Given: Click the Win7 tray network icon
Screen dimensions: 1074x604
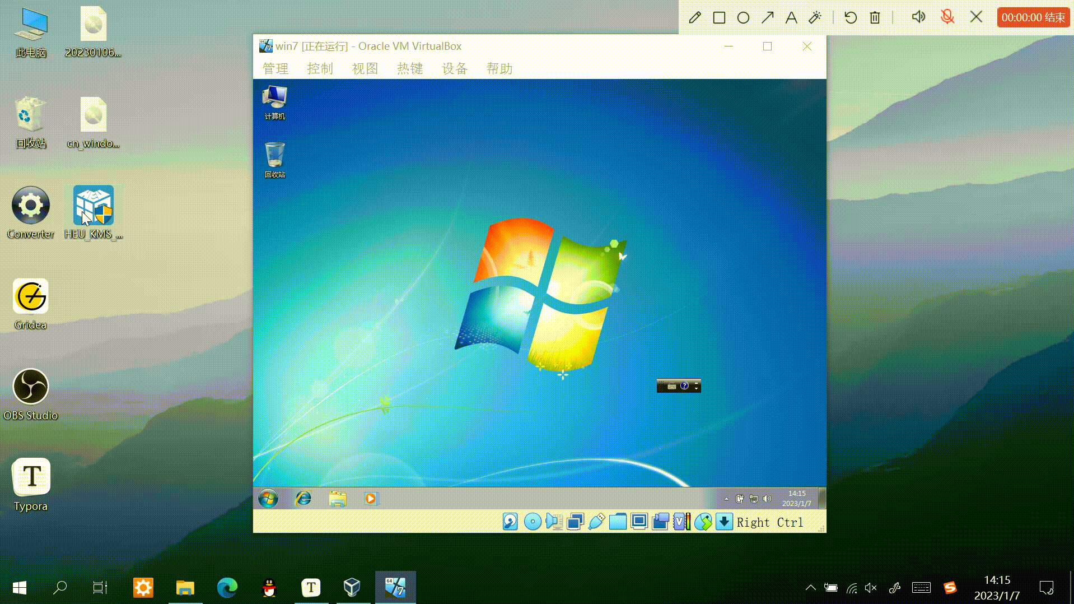Looking at the screenshot, I should pos(754,499).
